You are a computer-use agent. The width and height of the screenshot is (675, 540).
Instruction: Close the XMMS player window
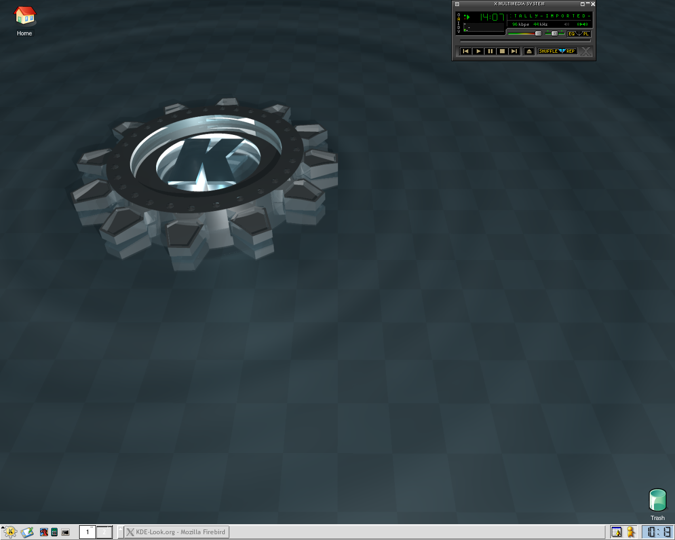tap(593, 4)
